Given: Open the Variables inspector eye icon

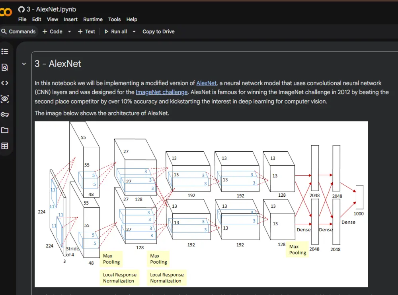Looking at the screenshot, I should coord(4,99).
